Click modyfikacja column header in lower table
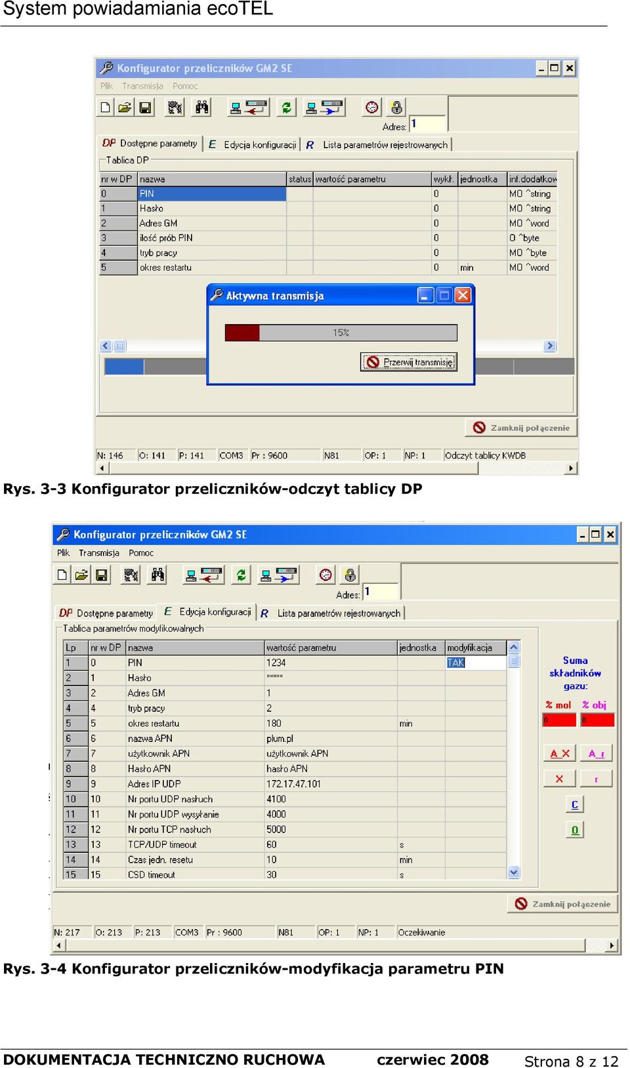Viewport: 630px width, 1068px height. coord(476,647)
